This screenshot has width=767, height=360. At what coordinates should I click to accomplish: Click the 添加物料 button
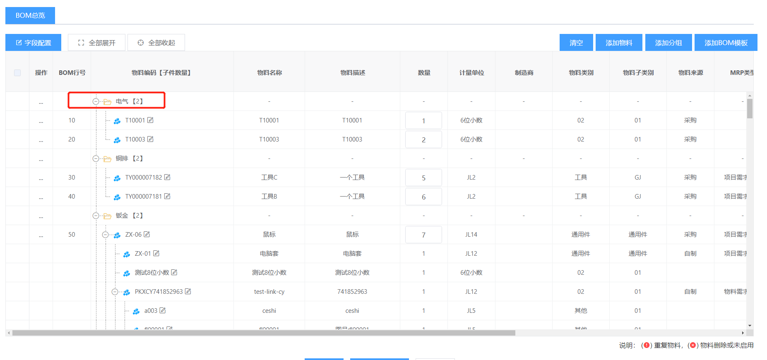point(619,43)
